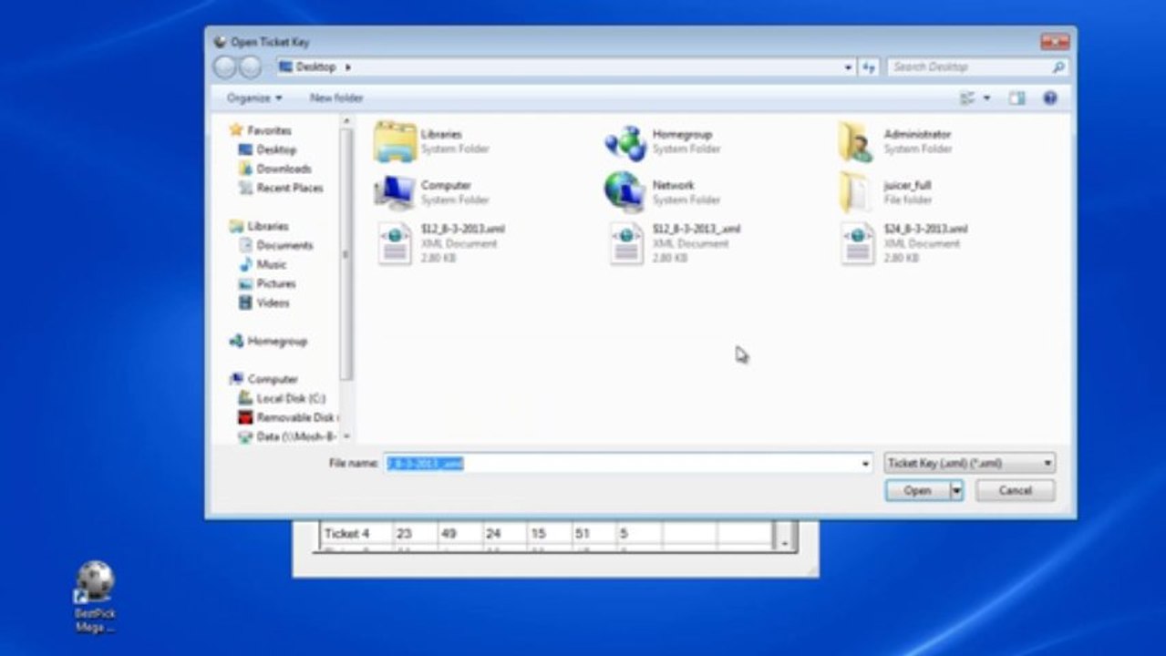The image size is (1166, 656).
Task: Select Documents library in navigation pane
Action: 275,245
